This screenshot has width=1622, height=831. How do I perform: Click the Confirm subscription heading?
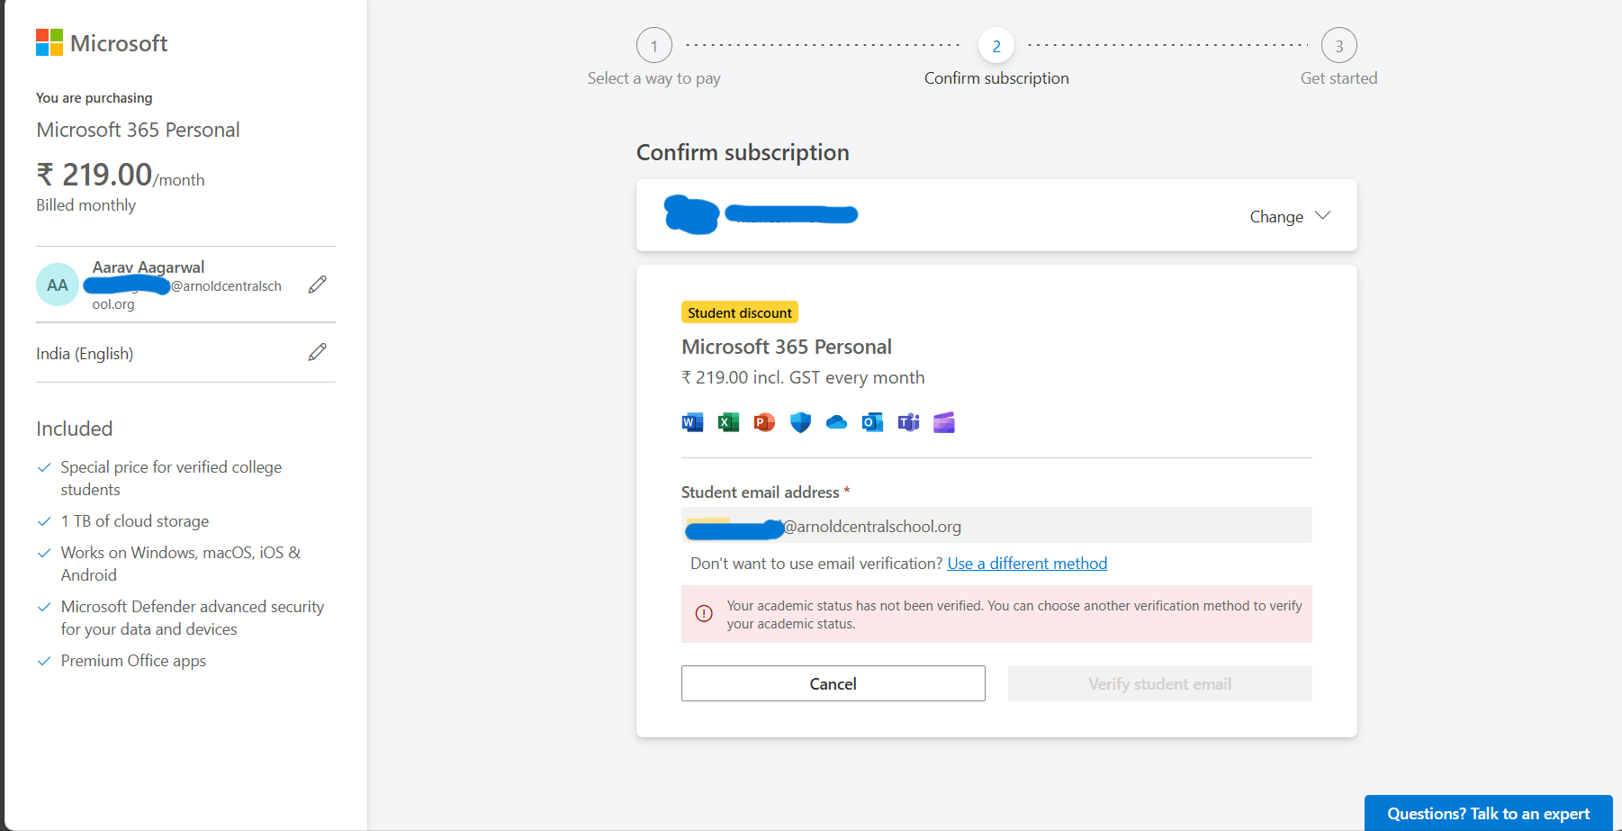(743, 152)
